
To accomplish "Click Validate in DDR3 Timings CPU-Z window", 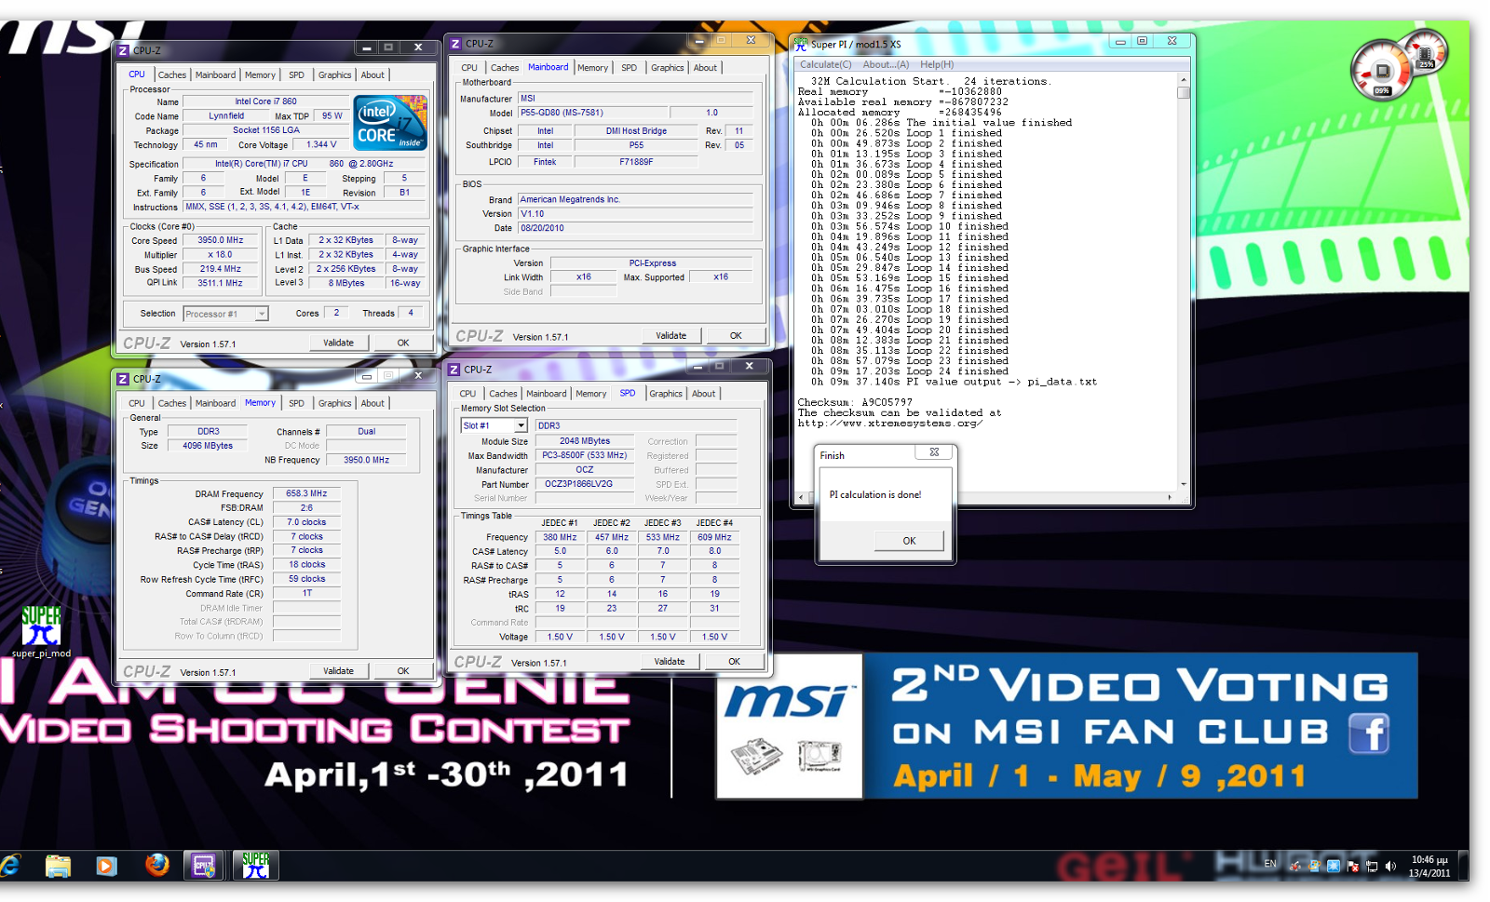I will tap(338, 670).
